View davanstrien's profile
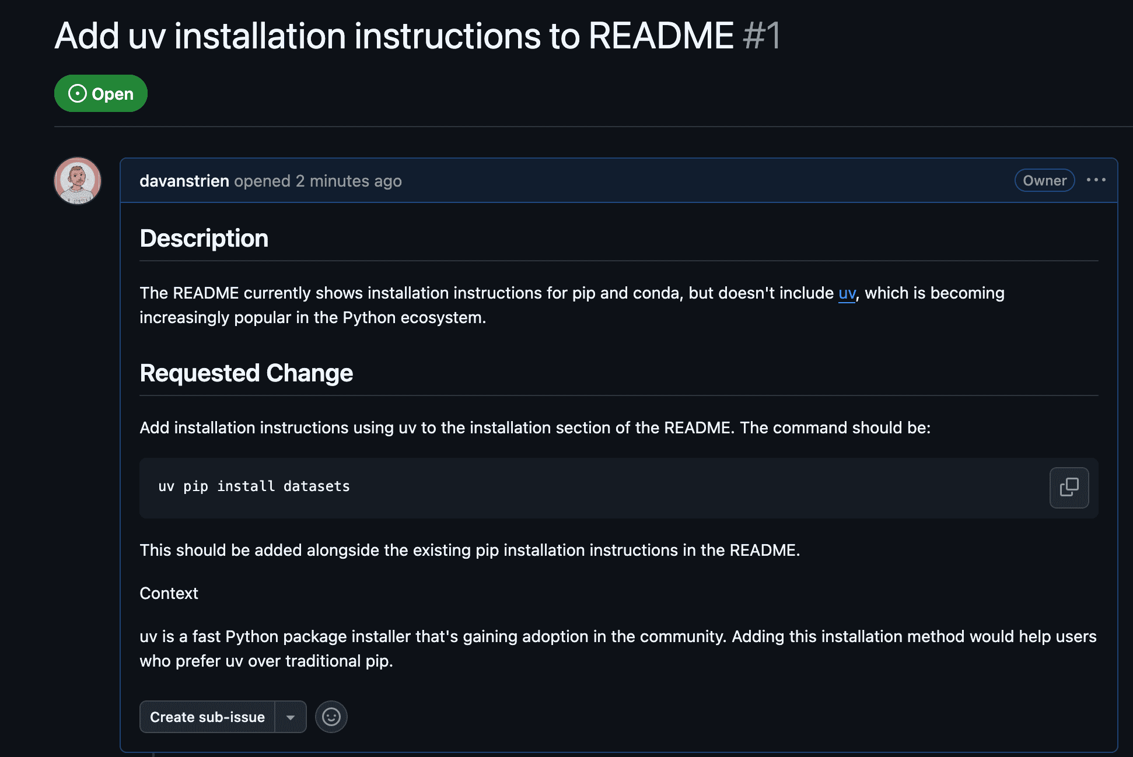 [x=184, y=181]
